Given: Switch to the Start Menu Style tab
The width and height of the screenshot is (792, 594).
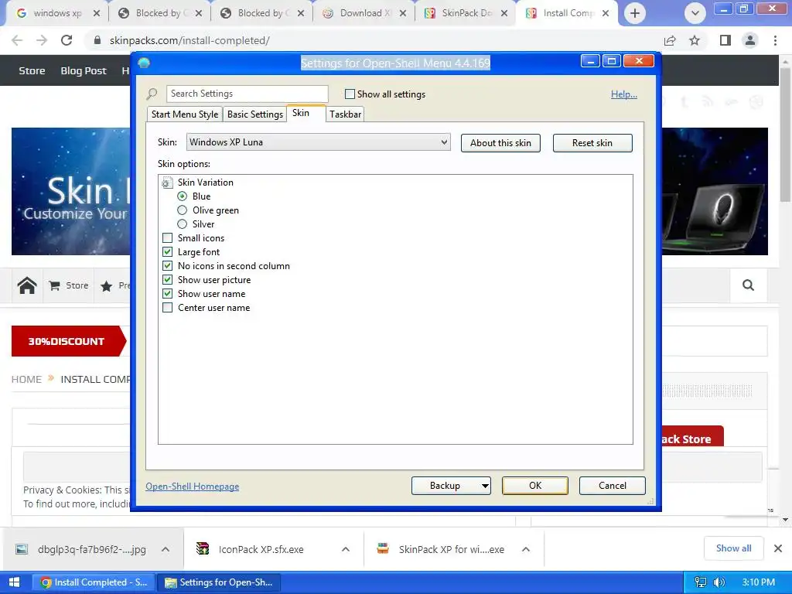Looking at the screenshot, I should pos(184,114).
